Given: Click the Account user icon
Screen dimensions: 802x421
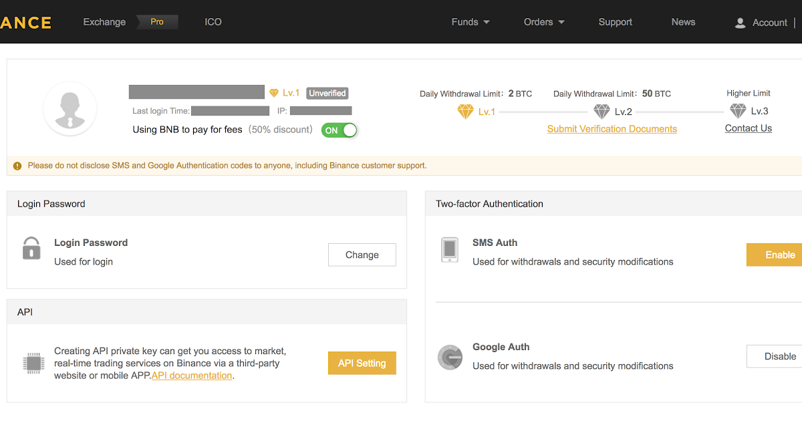Looking at the screenshot, I should (740, 23).
